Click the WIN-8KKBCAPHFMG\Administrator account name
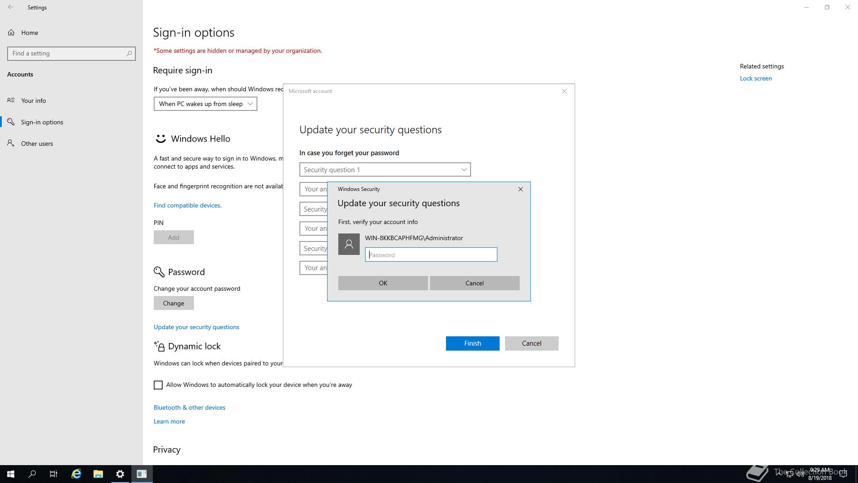The height and width of the screenshot is (483, 858). [414, 238]
